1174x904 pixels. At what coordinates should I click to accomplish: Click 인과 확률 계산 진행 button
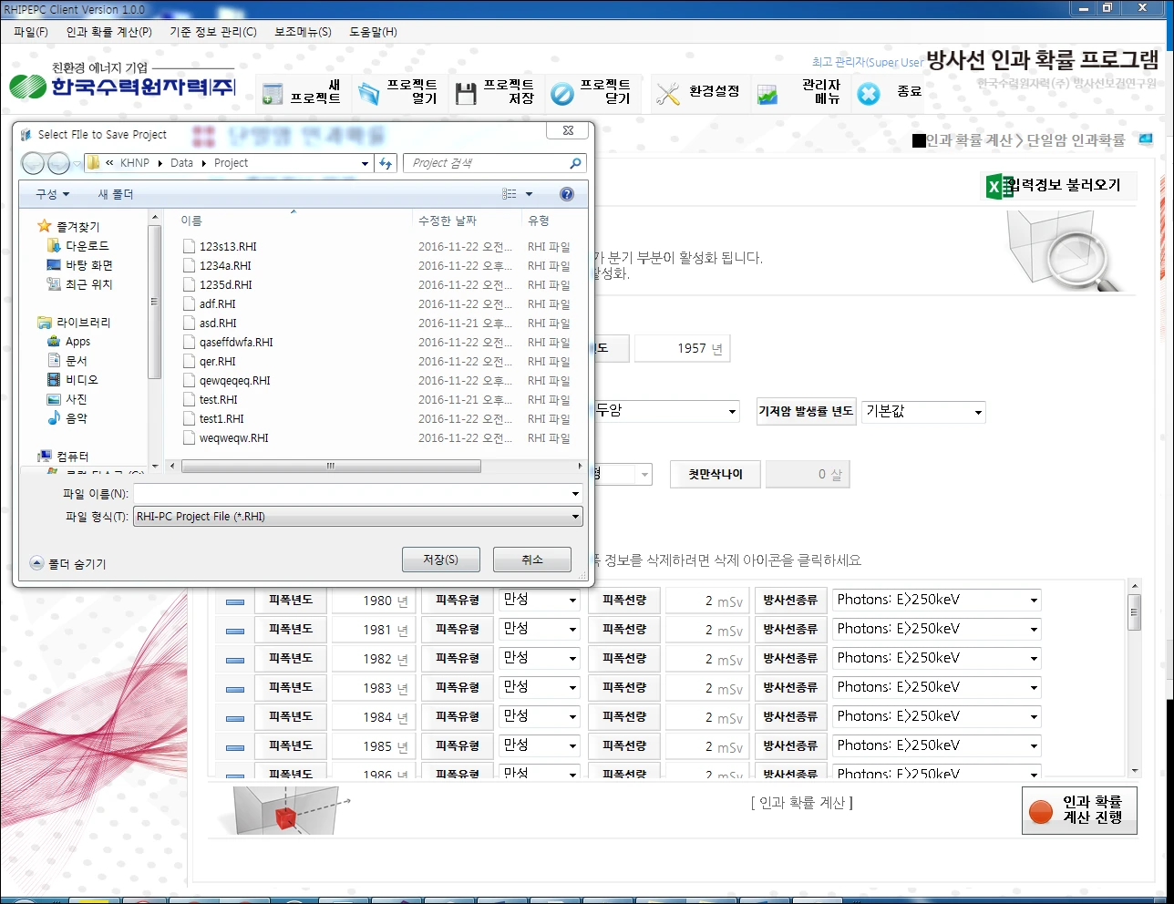point(1079,810)
